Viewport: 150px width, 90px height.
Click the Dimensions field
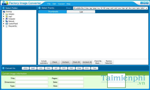pos(32,82)
